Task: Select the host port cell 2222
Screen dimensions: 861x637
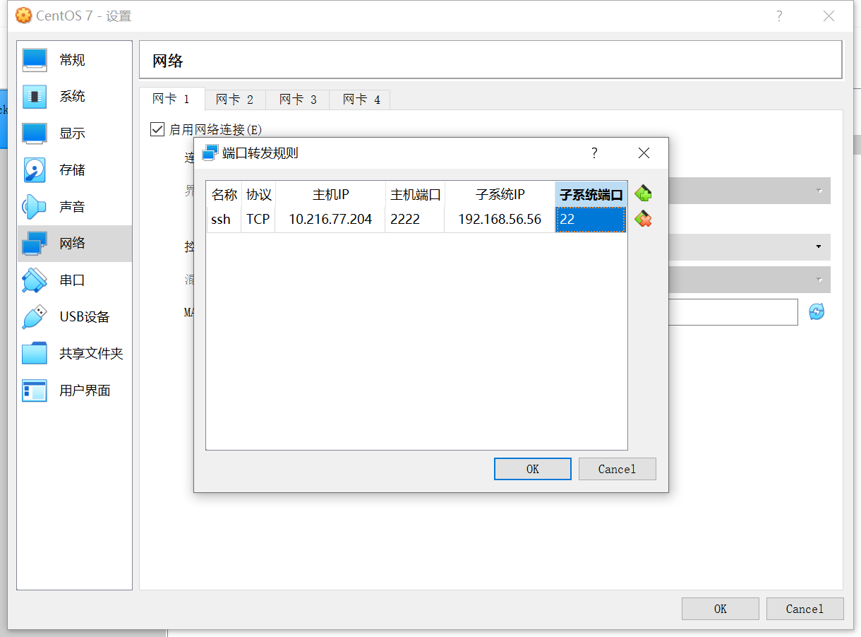Action: tap(415, 220)
